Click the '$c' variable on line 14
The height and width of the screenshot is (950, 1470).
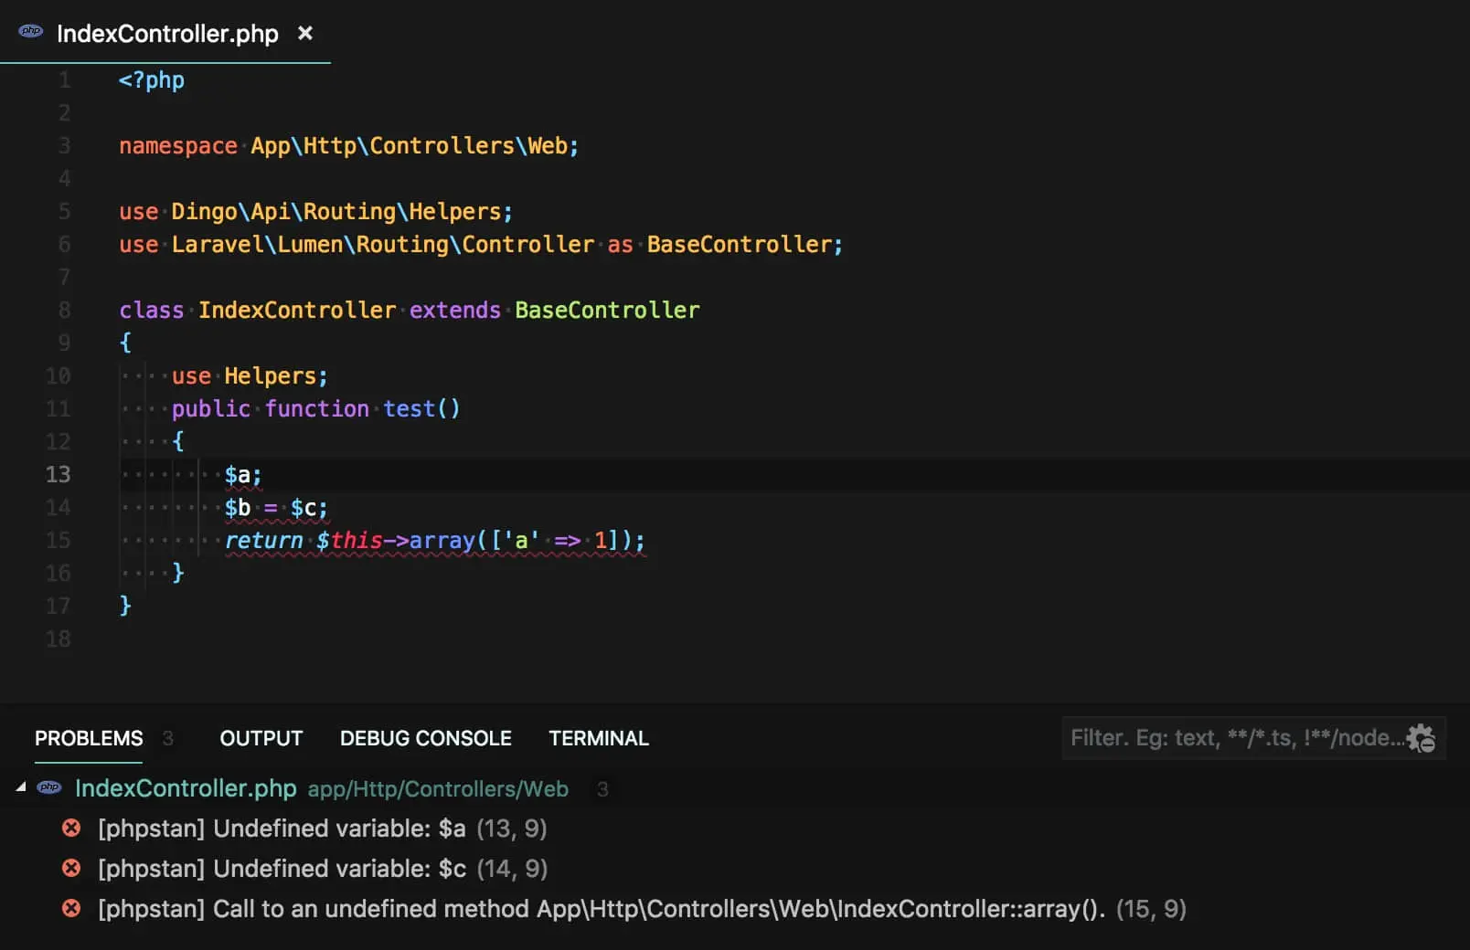(x=303, y=508)
